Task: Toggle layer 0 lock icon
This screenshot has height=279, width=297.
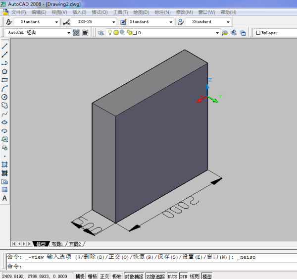Action: coord(129,32)
